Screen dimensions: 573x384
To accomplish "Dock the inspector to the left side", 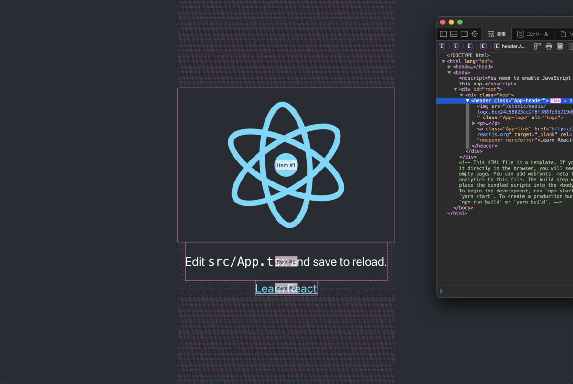I will pyautogui.click(x=443, y=34).
